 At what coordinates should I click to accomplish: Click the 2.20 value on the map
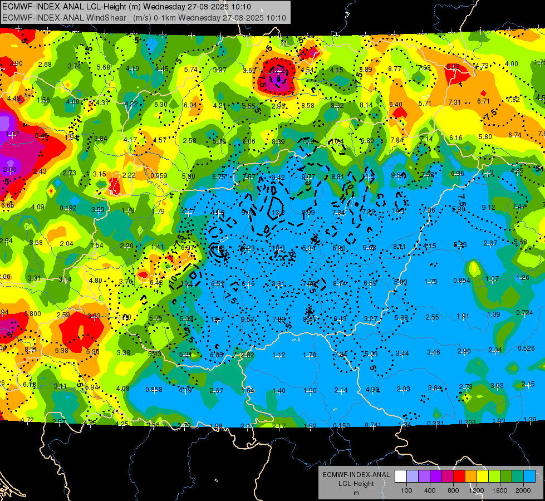tap(126, 246)
